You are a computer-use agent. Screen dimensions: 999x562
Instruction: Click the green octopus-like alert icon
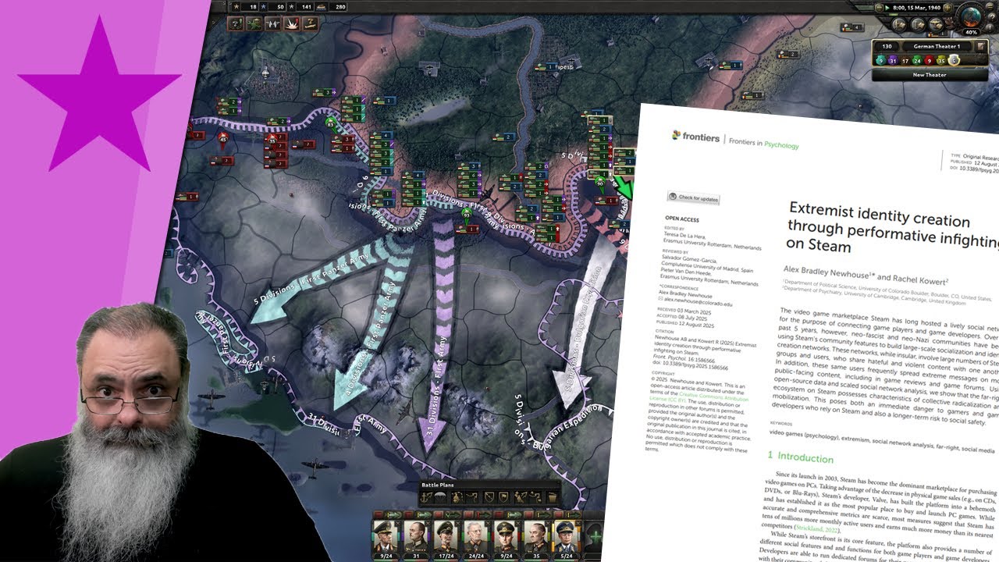click(x=254, y=23)
